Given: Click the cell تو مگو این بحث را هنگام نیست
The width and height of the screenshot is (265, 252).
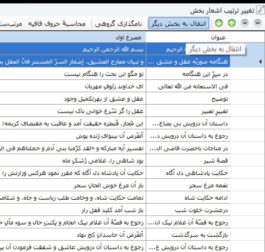Looking at the screenshot, I should point(104,74).
